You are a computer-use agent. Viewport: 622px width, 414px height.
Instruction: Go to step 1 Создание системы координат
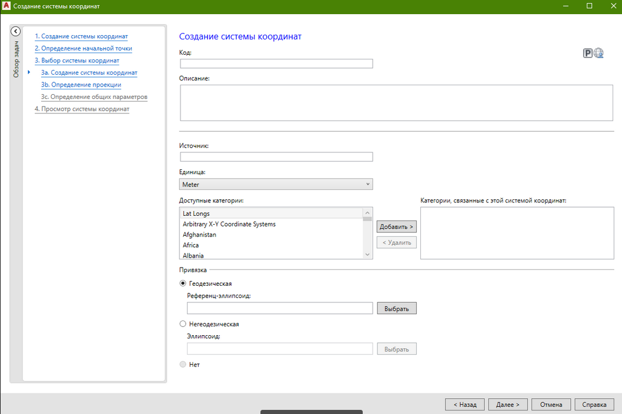click(x=81, y=36)
